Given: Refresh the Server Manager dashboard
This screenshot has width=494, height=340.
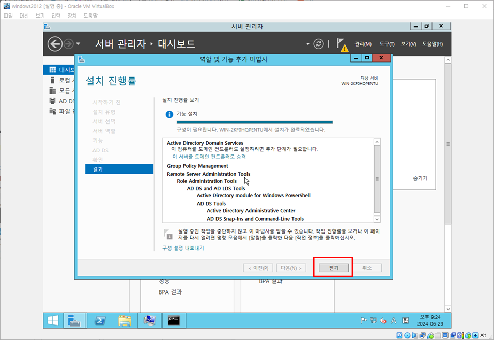Looking at the screenshot, I should [x=318, y=44].
